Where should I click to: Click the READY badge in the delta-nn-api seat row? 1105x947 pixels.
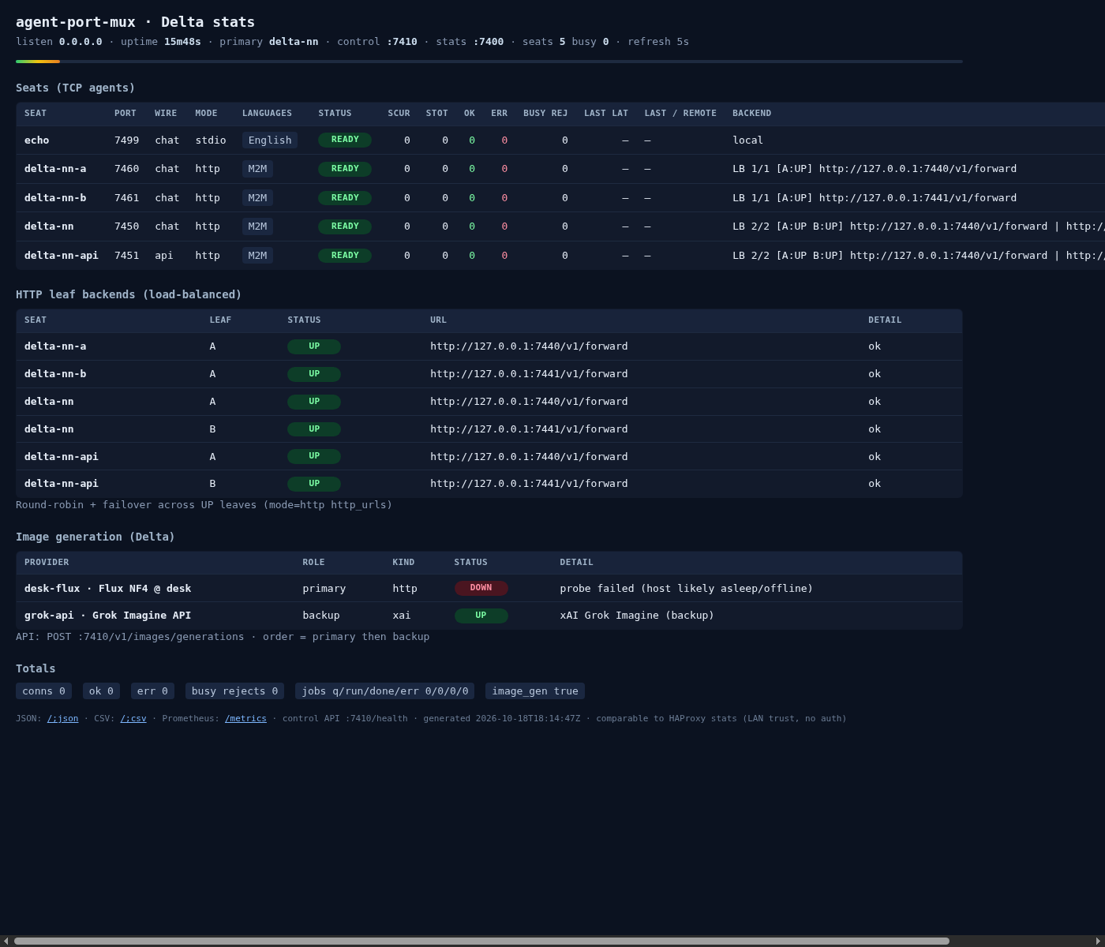[345, 256]
